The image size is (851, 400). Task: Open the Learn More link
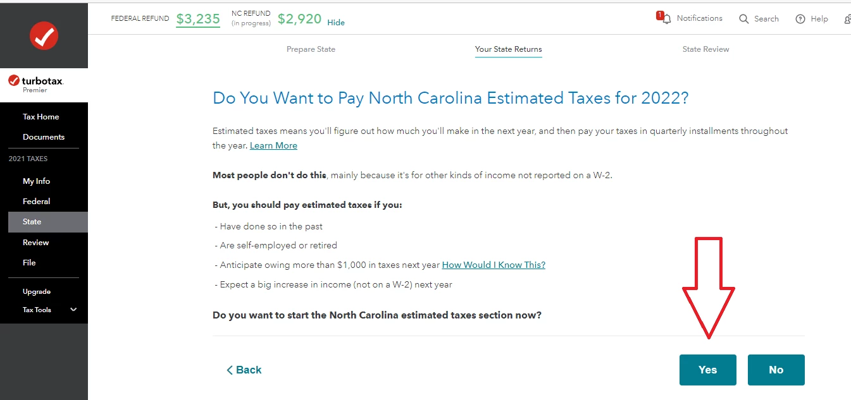coord(273,145)
